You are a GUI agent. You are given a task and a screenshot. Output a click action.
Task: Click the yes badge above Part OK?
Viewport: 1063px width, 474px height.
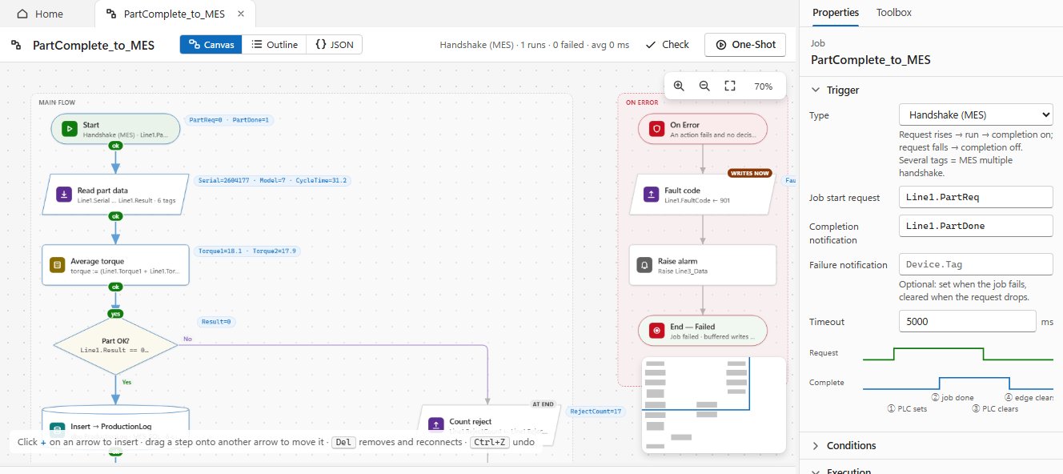coord(115,314)
